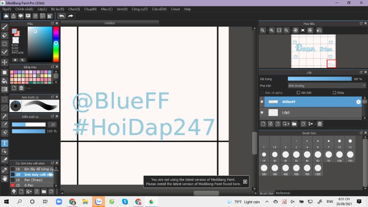The width and height of the screenshot is (368, 207).
Task: Adjust Độ trong opacity slider
Action: 319,79
